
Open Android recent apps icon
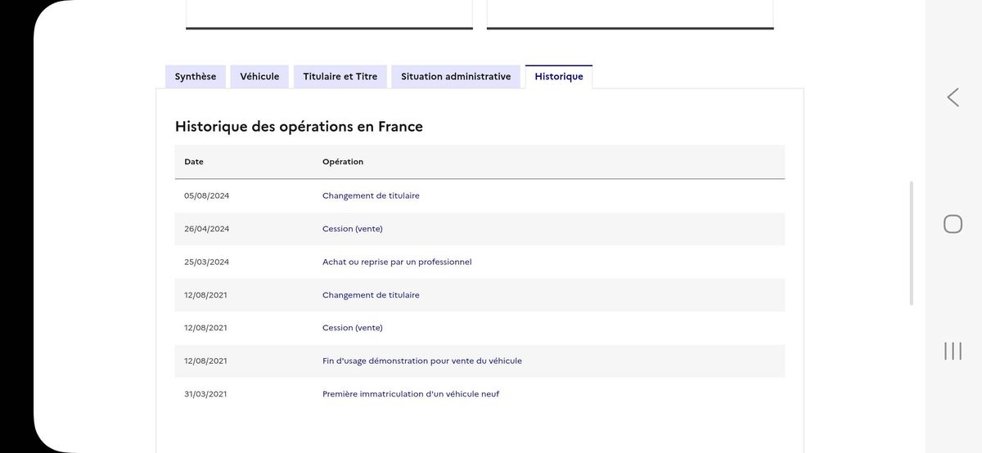953,351
